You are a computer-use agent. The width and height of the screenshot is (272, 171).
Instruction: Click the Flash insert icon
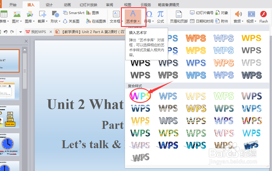coord(264,14)
